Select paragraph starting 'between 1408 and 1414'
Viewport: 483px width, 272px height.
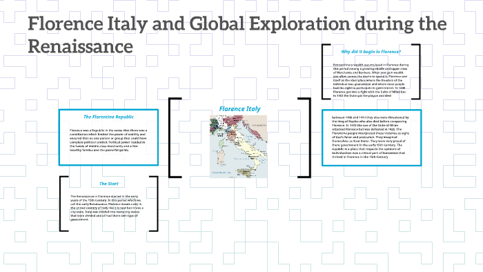[x=371, y=137]
